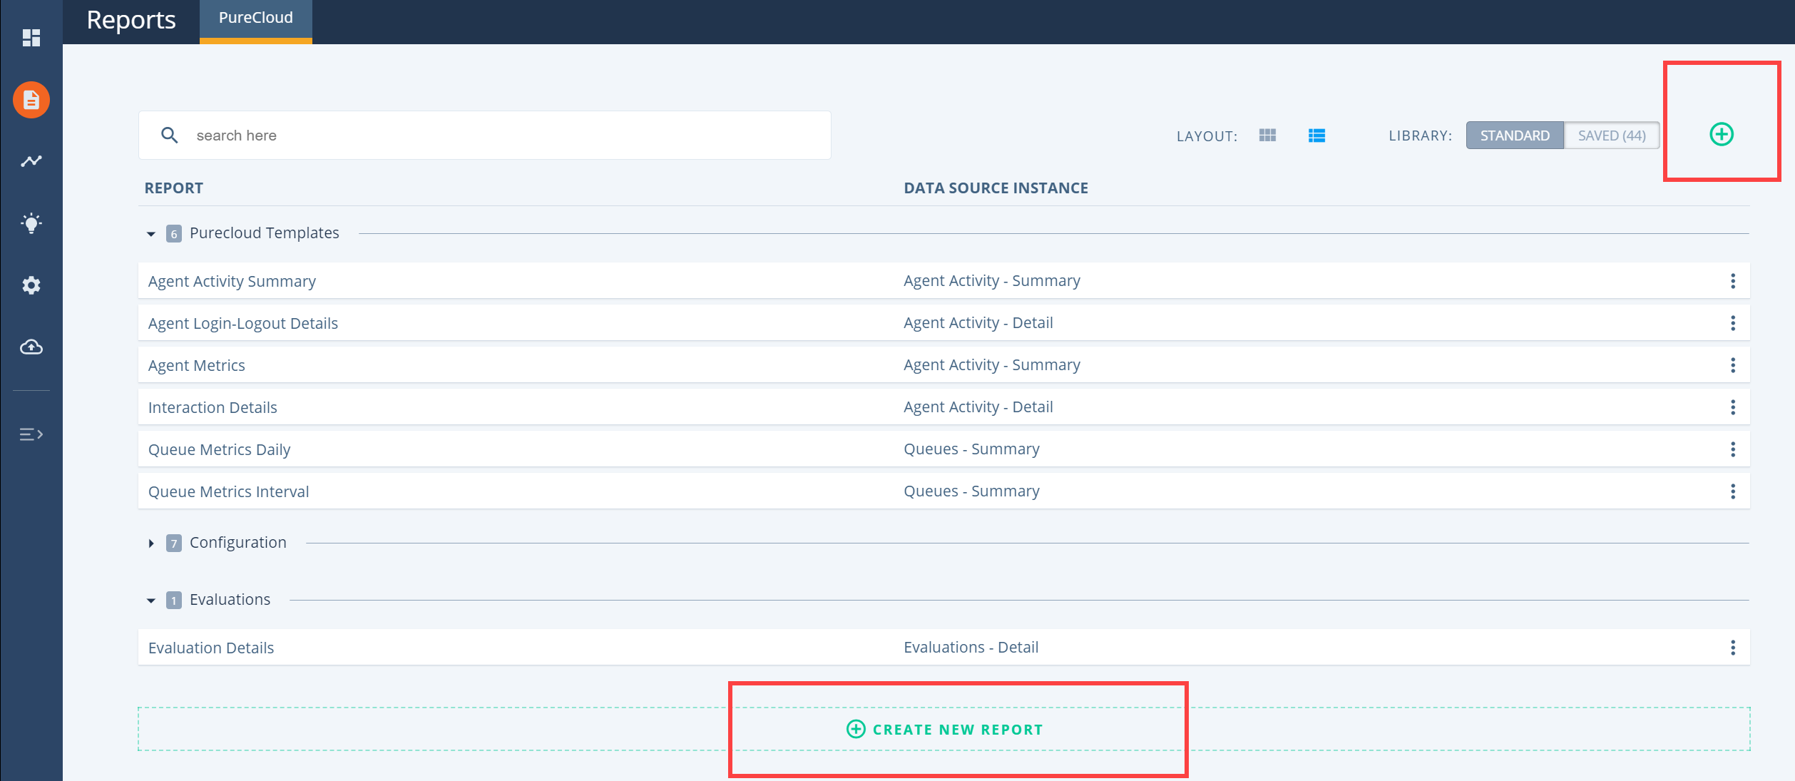This screenshot has width=1795, height=781.
Task: Switch to the PureCloud tab
Action: [x=256, y=21]
